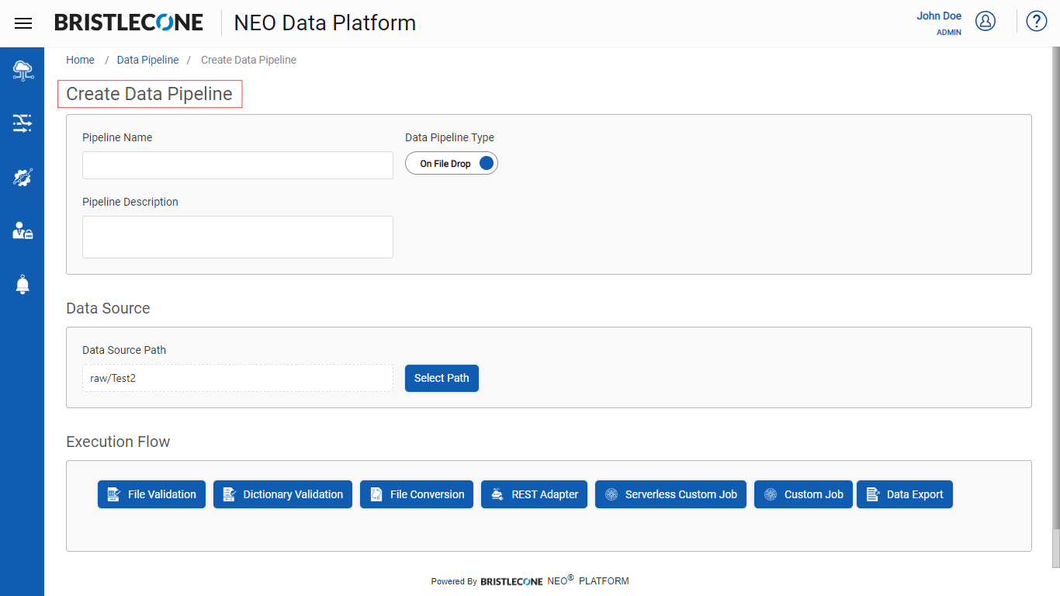Viewport: 1060px width, 596px height.
Task: Click the ADMIN role label
Action: pyautogui.click(x=949, y=33)
